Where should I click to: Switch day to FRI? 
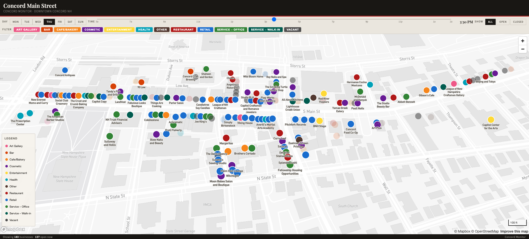click(x=60, y=22)
